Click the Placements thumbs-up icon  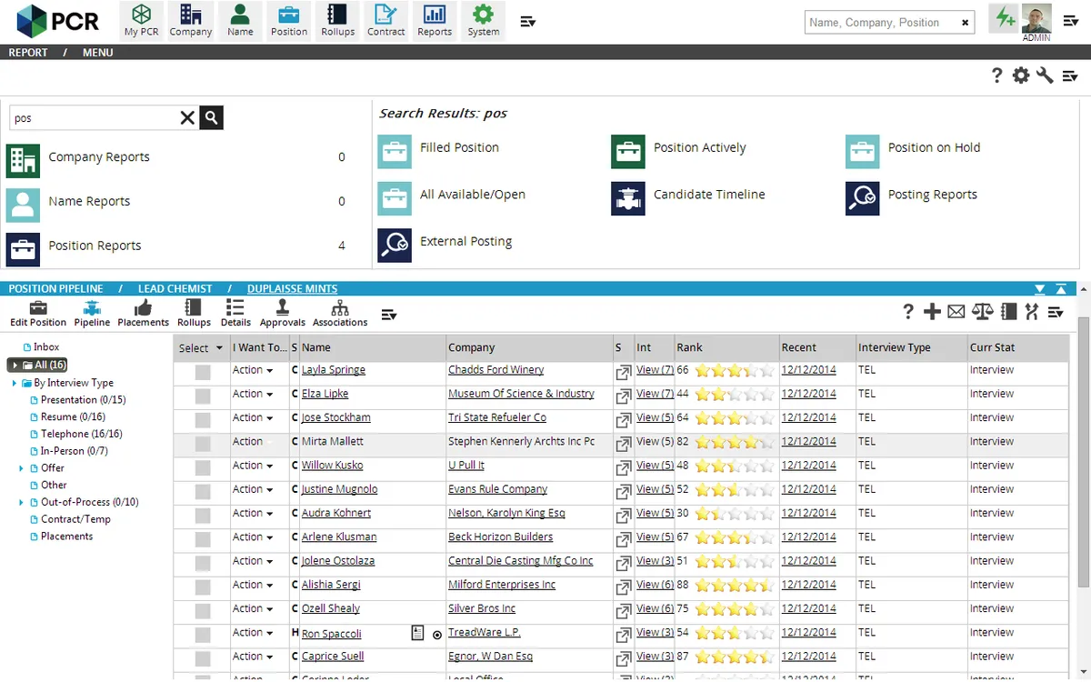143,307
